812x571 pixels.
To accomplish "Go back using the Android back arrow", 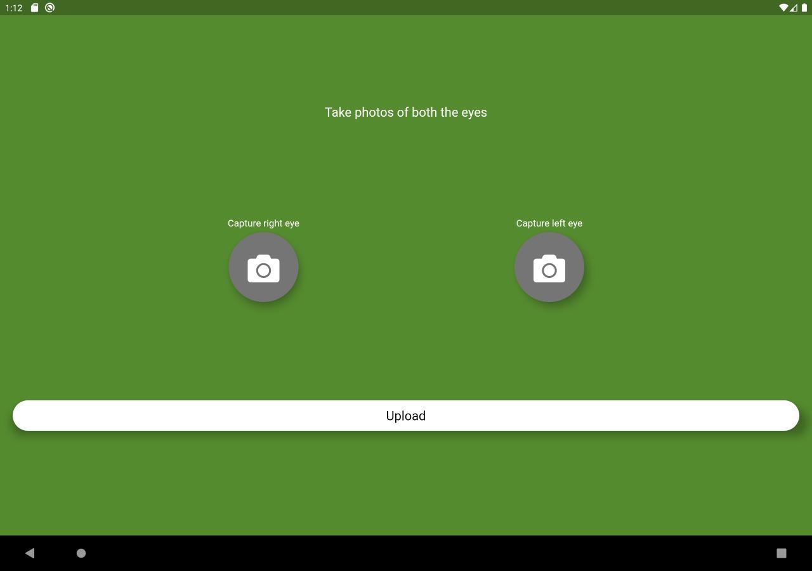I will (x=29, y=553).
